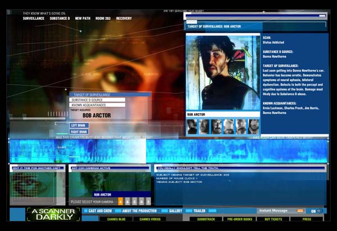The image size is (337, 231).
Task: Open the Gallery page
Action: [x=176, y=211]
